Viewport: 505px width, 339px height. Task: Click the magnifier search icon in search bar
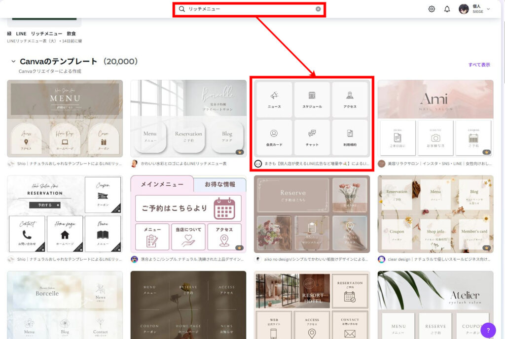181,9
